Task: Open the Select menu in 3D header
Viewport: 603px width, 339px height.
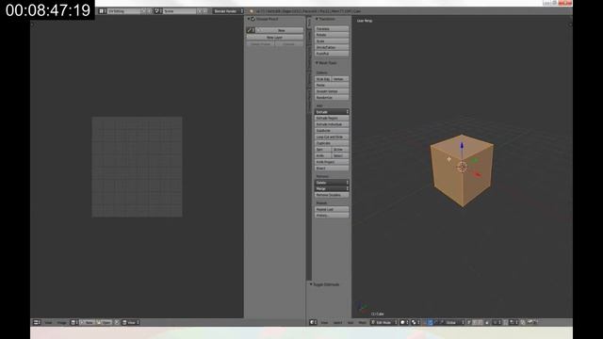Action: tap(338, 322)
